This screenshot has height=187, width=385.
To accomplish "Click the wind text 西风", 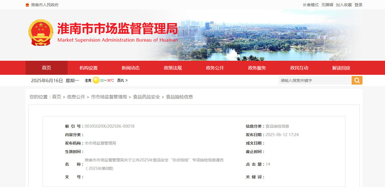I will 120,80.
